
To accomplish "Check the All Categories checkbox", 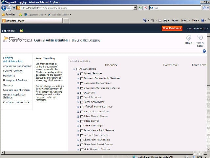I will click(x=77, y=69).
